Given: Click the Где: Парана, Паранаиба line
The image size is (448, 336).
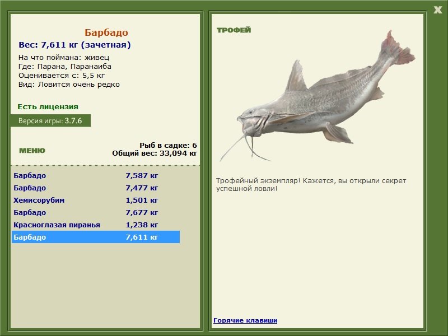Looking at the screenshot, I should tap(65, 67).
